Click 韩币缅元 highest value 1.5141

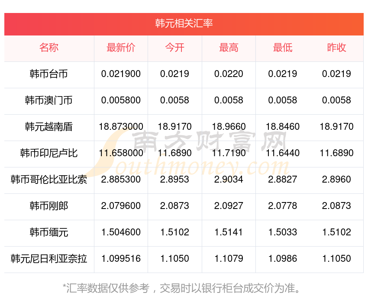pyautogui.click(x=229, y=232)
